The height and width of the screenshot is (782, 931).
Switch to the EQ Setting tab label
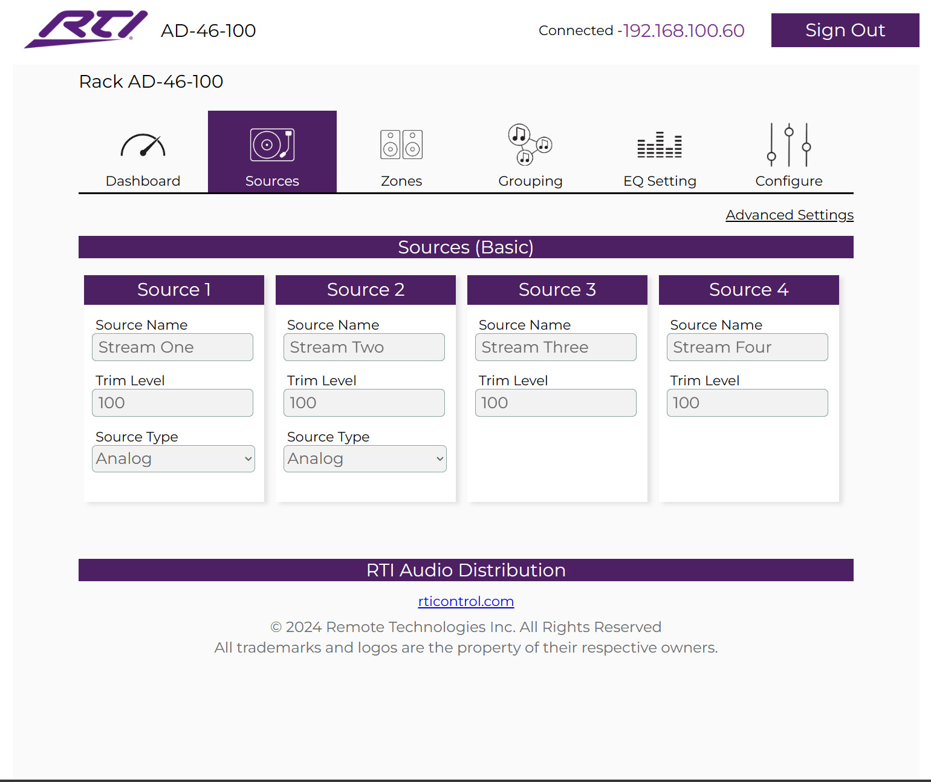pos(660,181)
